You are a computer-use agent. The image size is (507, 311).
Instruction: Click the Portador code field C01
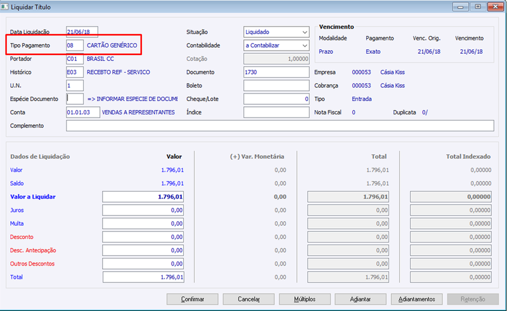tap(75, 59)
